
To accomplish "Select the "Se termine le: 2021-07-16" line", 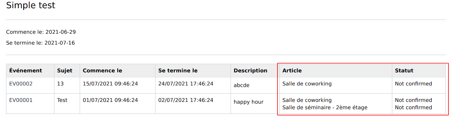I will (x=40, y=43).
